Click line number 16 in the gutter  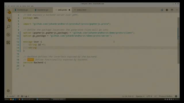pos(18,54)
